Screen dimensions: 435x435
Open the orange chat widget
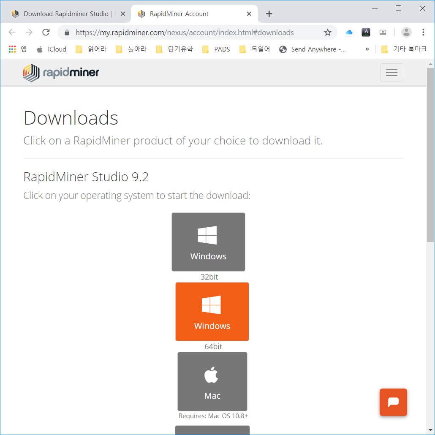coord(393,402)
